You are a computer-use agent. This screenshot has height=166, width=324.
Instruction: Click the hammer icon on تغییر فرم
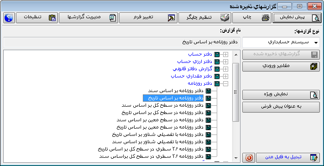click(172, 18)
